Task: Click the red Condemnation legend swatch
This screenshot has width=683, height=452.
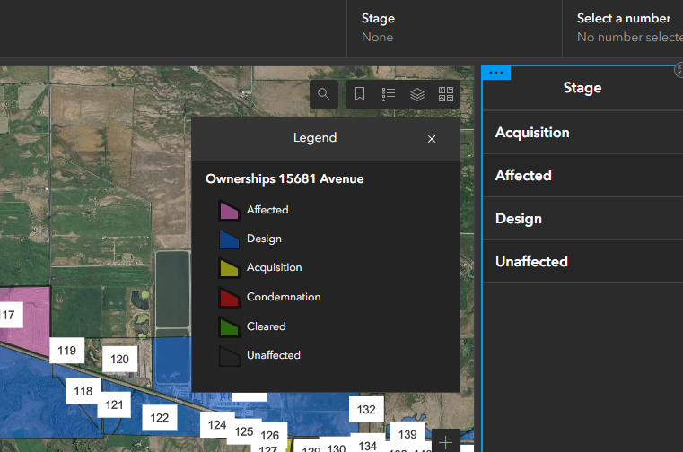Action: 229,297
